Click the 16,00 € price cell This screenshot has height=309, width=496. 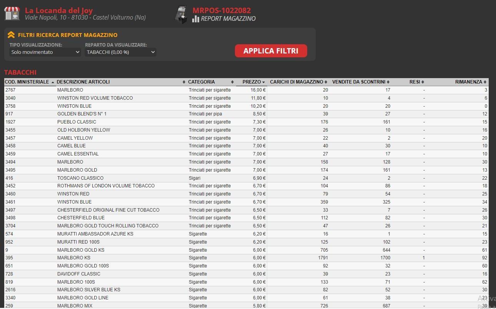[258, 90]
